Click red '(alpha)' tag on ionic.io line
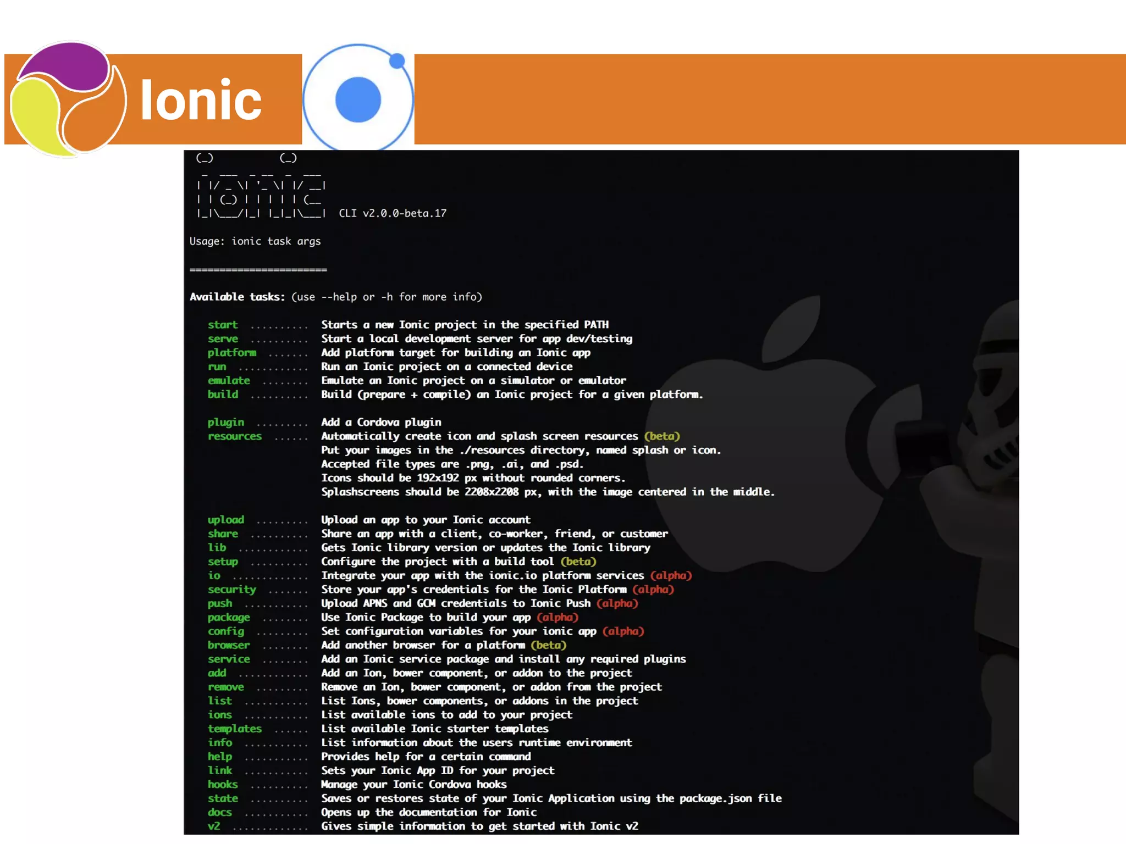The width and height of the screenshot is (1126, 844). click(x=671, y=575)
